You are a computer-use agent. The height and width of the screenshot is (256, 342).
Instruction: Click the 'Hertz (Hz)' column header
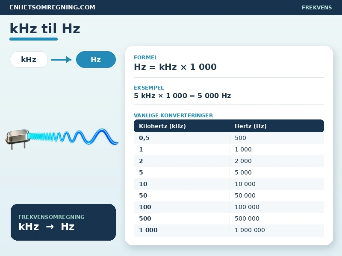251,126
